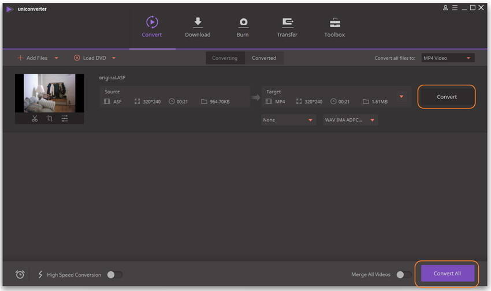Expand the Load DVD dropdown arrow
Screen dimensions: 491x291
(x=114, y=58)
